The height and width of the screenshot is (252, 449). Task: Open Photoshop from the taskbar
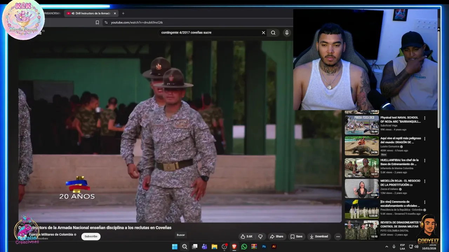pos(264,246)
